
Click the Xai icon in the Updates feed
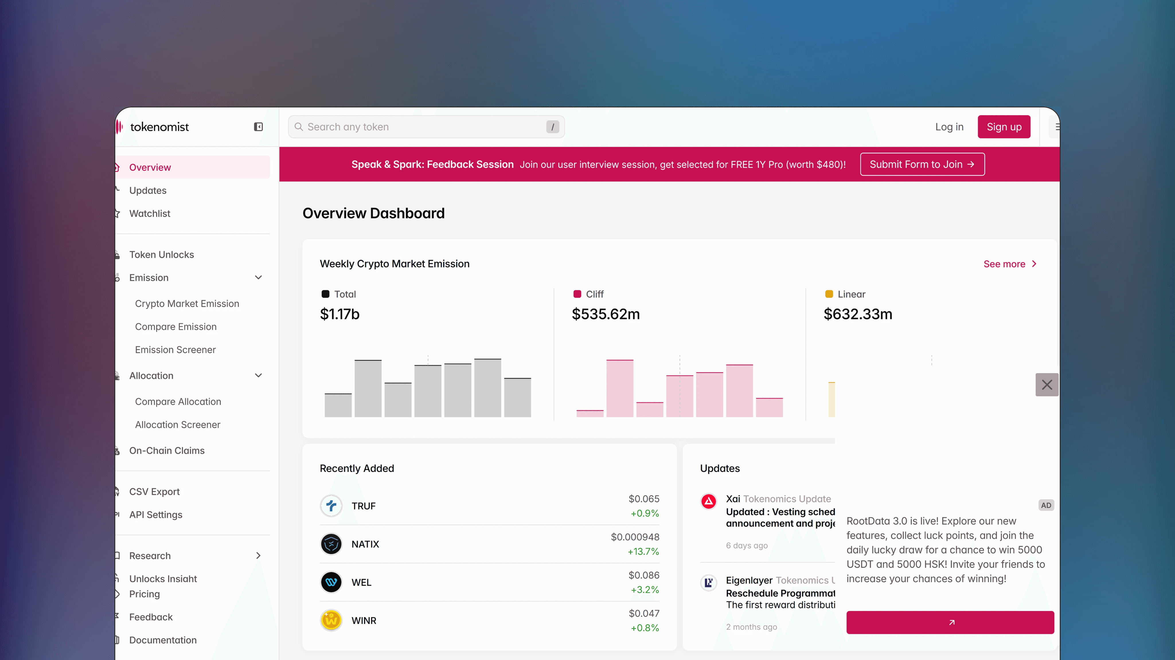(708, 501)
